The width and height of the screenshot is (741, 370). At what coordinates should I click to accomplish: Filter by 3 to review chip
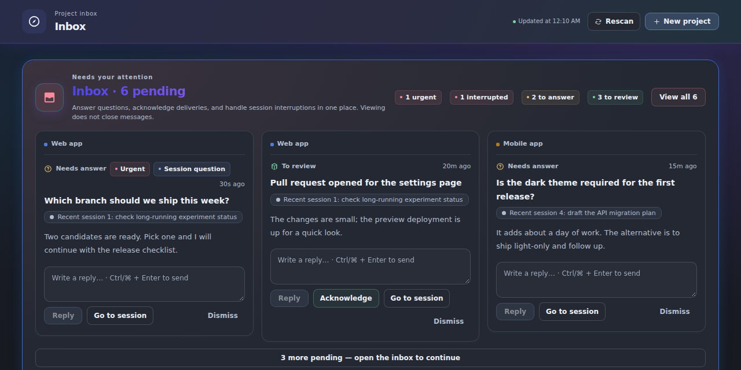615,97
